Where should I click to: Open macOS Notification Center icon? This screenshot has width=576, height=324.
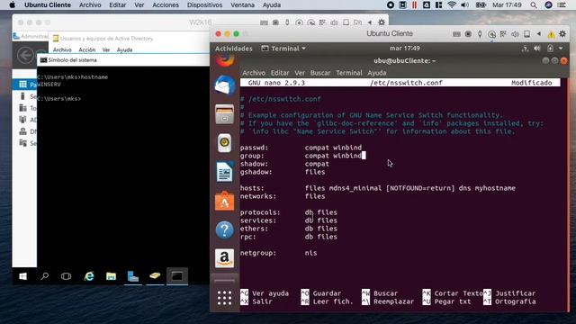[562, 5]
